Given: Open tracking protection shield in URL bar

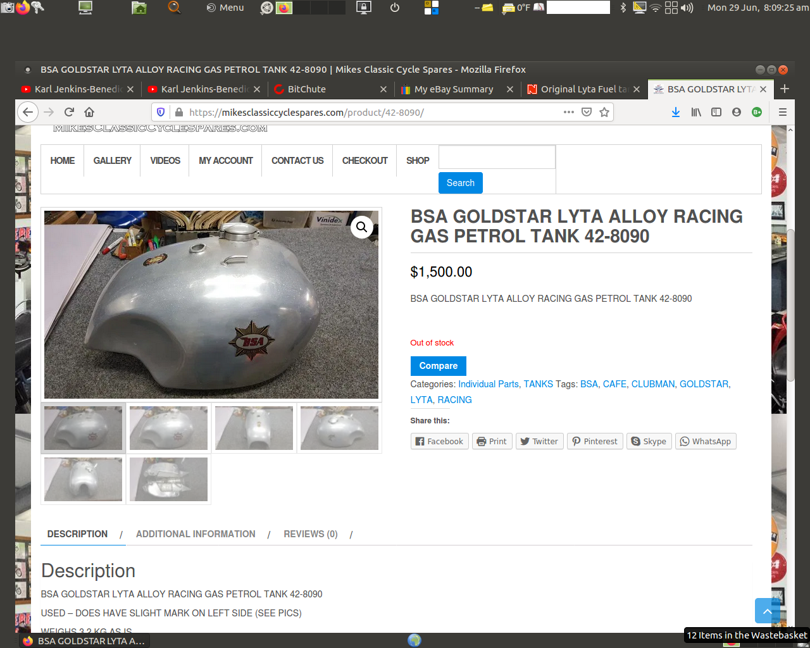Looking at the screenshot, I should 161,112.
